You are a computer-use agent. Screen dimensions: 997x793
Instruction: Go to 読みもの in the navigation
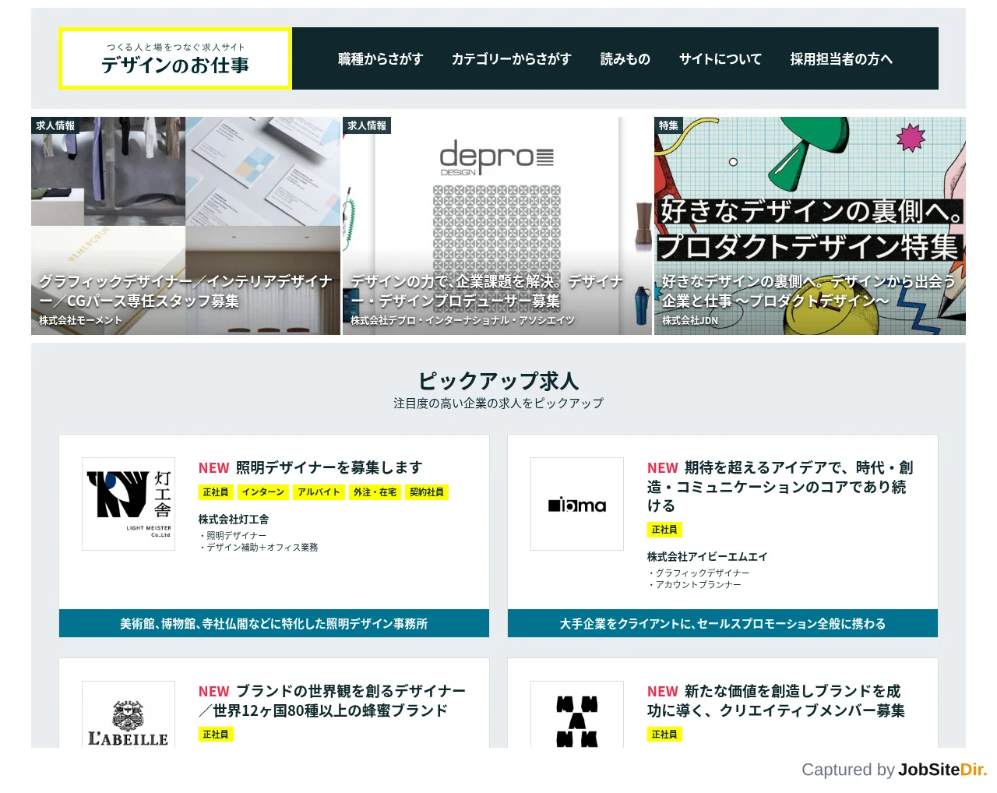tap(625, 58)
